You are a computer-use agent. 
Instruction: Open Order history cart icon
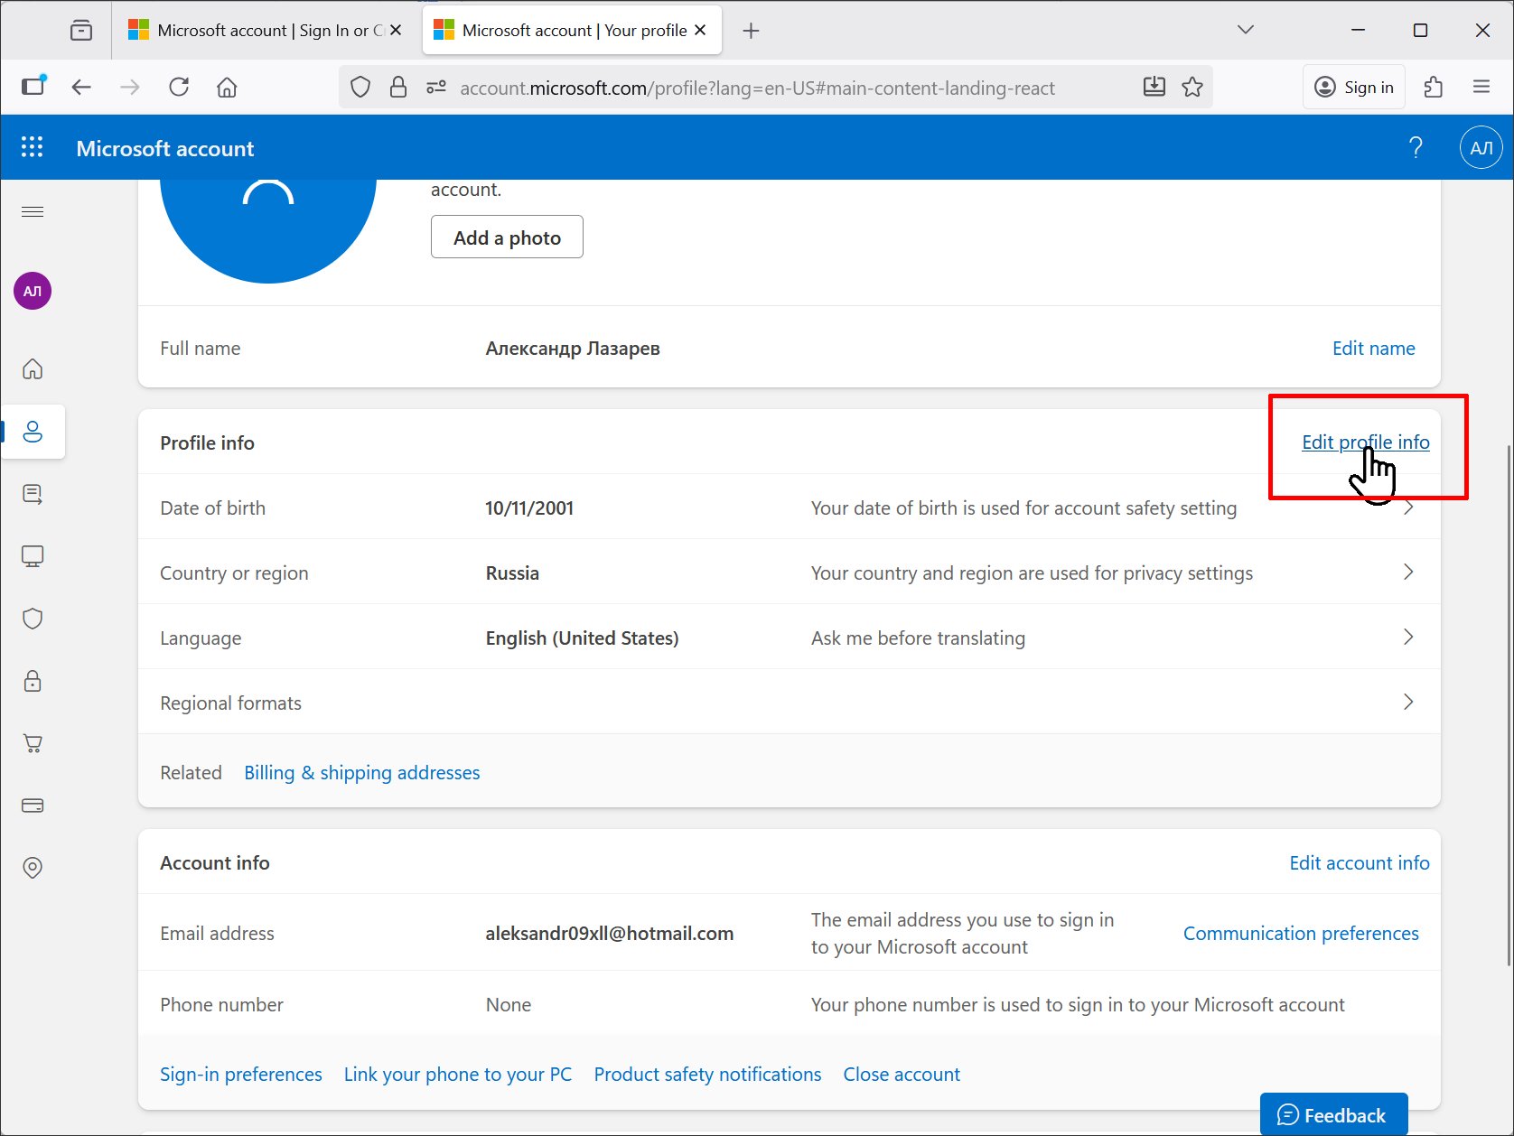(33, 743)
